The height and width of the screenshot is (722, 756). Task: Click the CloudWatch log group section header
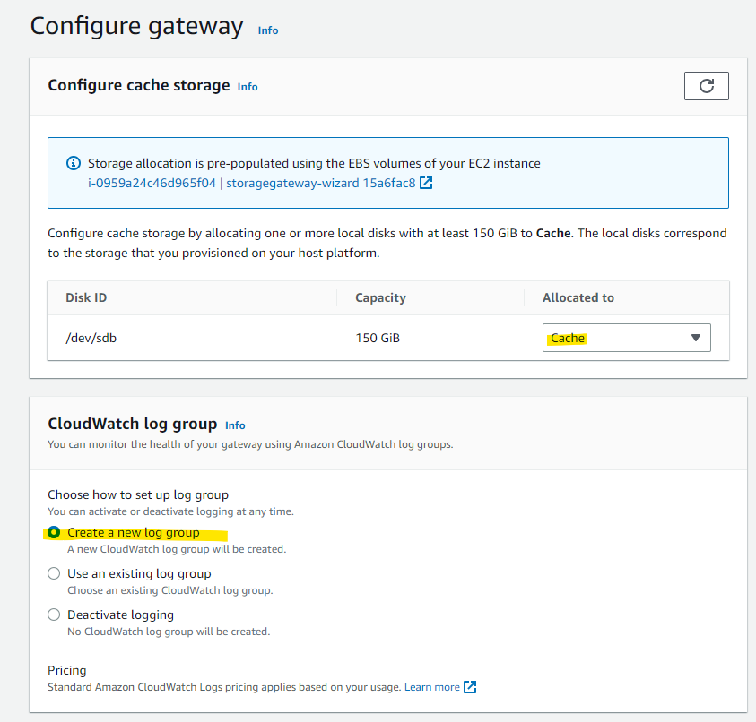pyautogui.click(x=132, y=424)
